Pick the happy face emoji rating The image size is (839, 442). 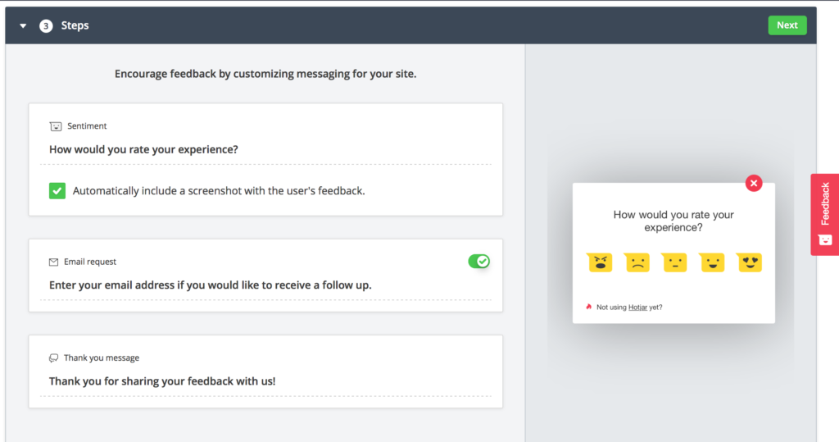712,262
